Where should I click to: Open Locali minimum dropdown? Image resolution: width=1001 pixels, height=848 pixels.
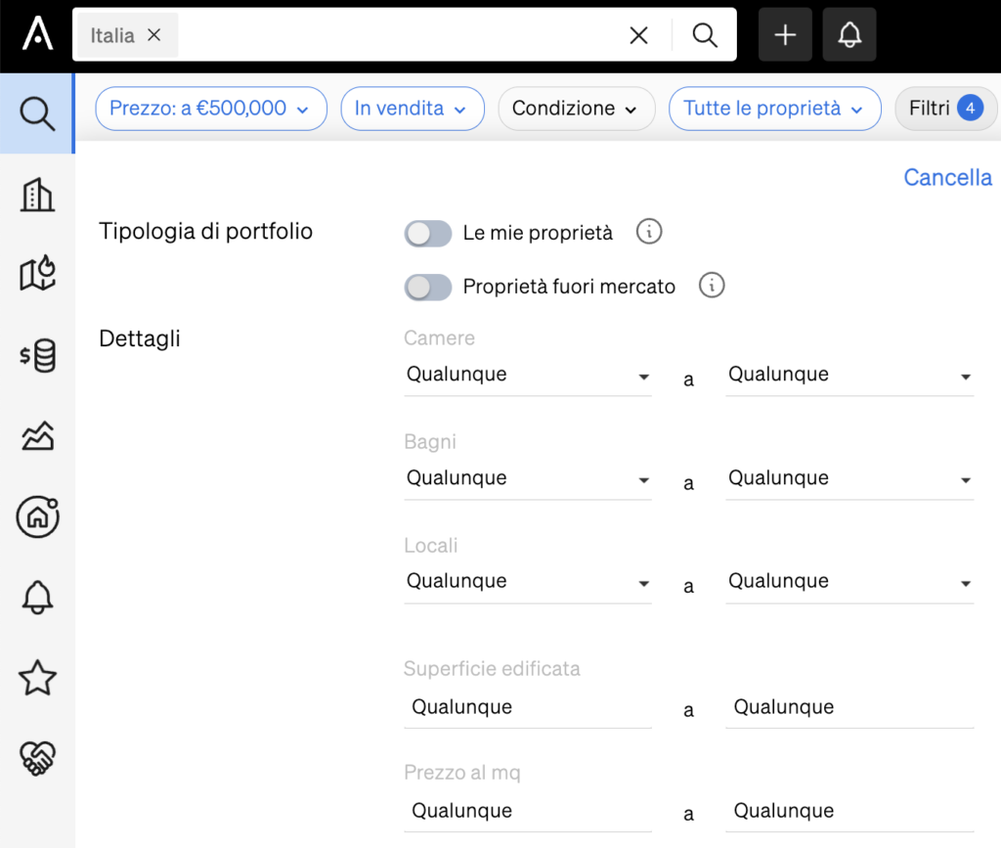click(x=528, y=582)
